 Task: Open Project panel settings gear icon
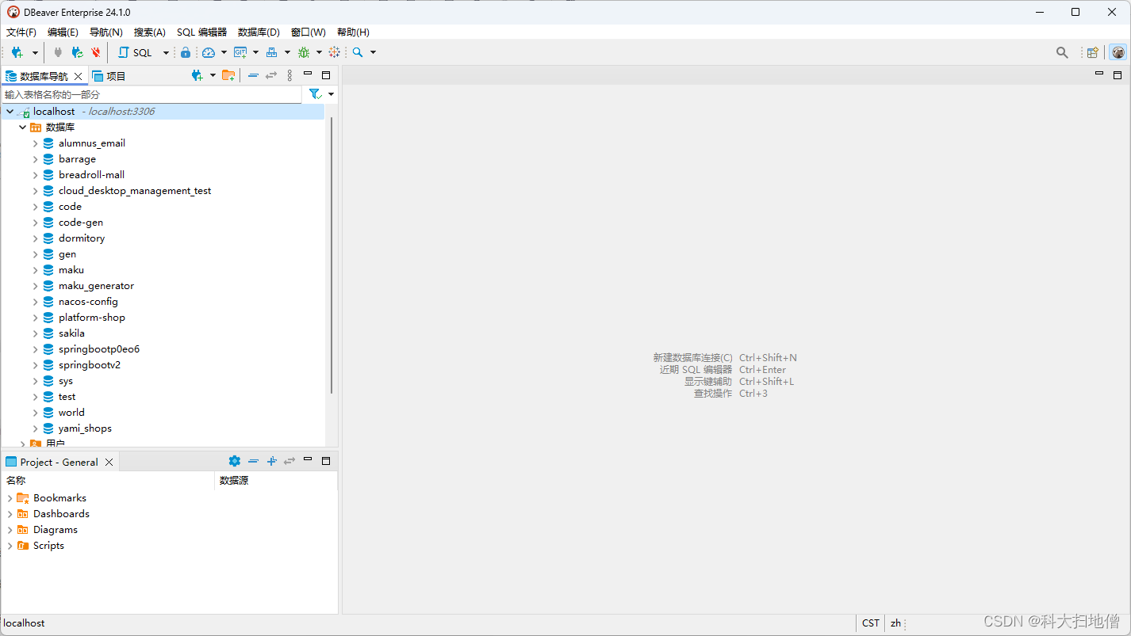click(x=234, y=461)
